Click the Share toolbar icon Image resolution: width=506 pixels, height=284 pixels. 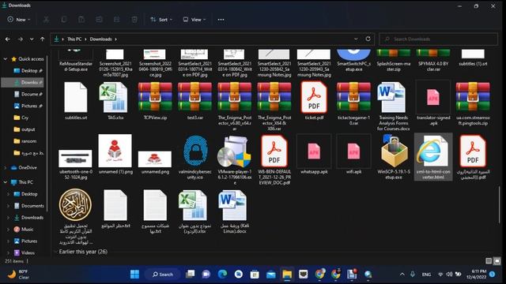tap(116, 20)
